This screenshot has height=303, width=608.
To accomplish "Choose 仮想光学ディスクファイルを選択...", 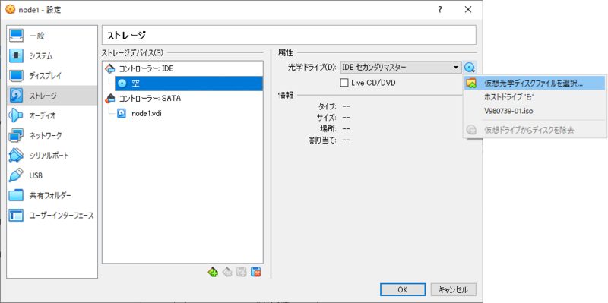I will [x=534, y=83].
